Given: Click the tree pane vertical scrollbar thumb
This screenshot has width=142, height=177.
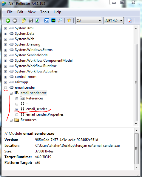Looking at the screenshot, I should coord(136,82).
